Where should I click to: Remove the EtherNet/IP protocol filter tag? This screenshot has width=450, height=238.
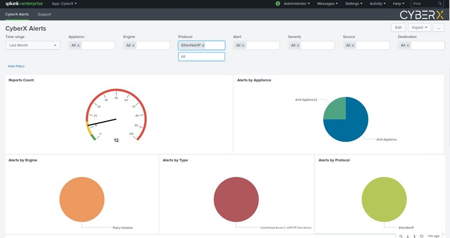point(203,45)
